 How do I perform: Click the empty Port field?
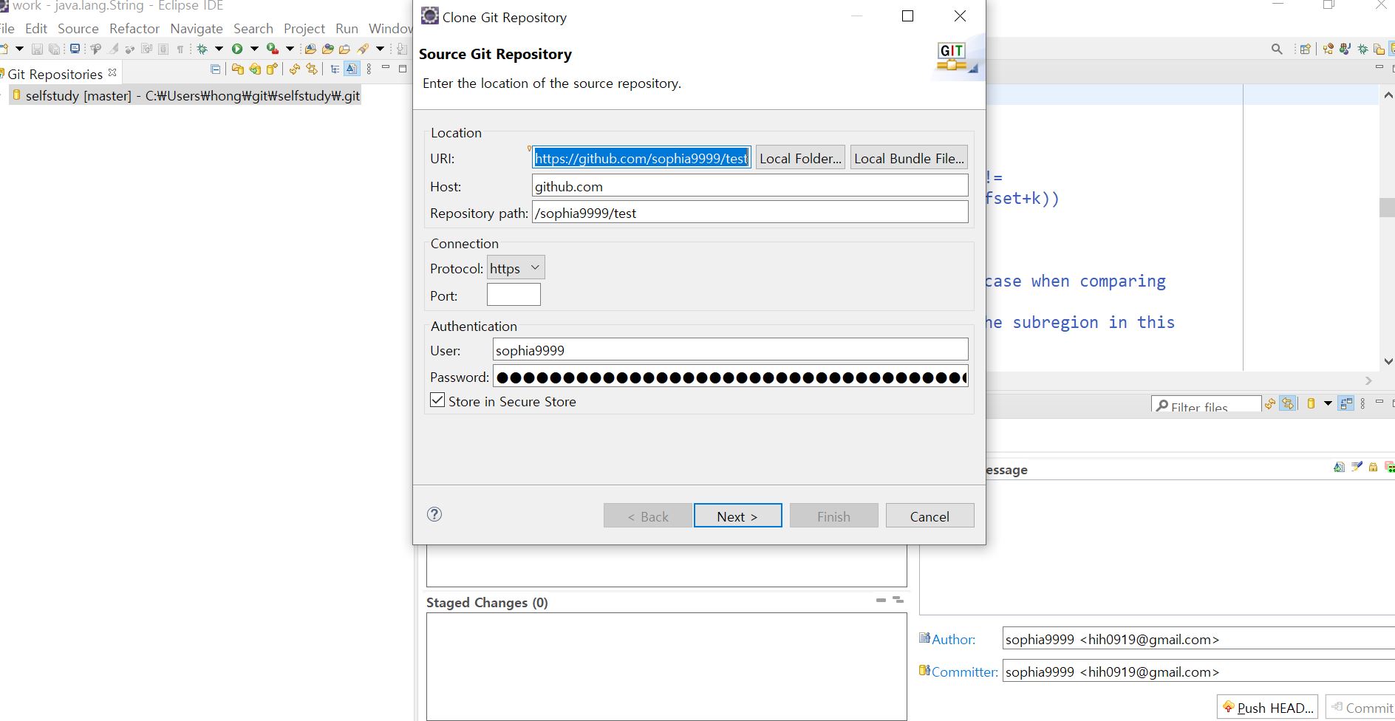(514, 295)
